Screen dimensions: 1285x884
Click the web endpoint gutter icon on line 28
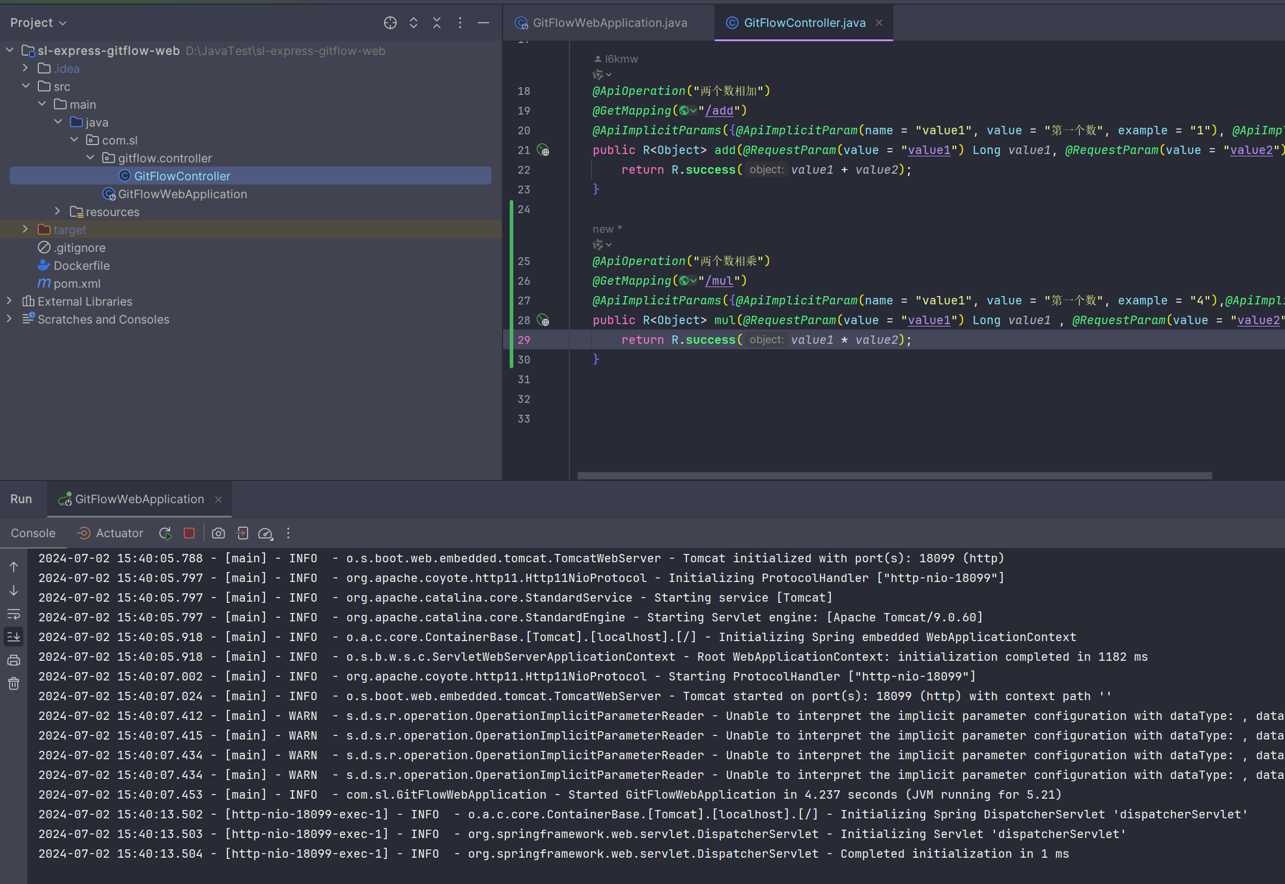pos(543,320)
